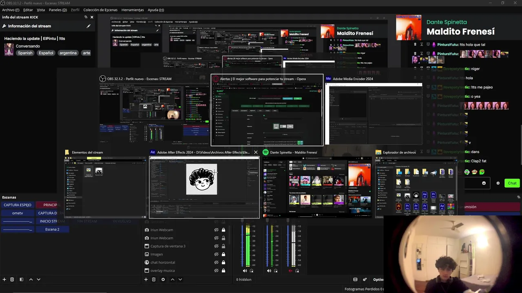Open the Archivo menu
The image size is (522, 293).
click(x=11, y=10)
